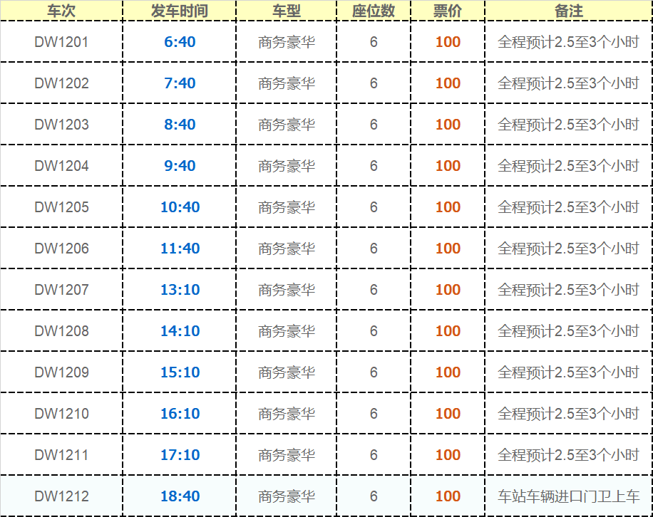Click seat count 6 for DW1203
The width and height of the screenshot is (653, 517).
(x=374, y=125)
